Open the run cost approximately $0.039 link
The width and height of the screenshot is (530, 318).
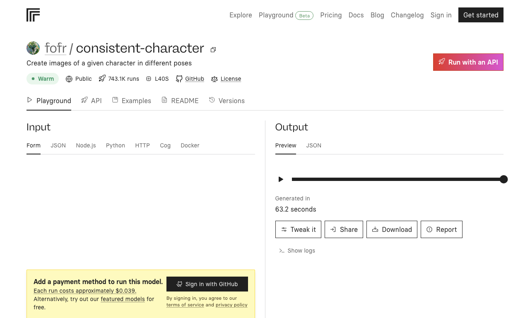pos(85,291)
